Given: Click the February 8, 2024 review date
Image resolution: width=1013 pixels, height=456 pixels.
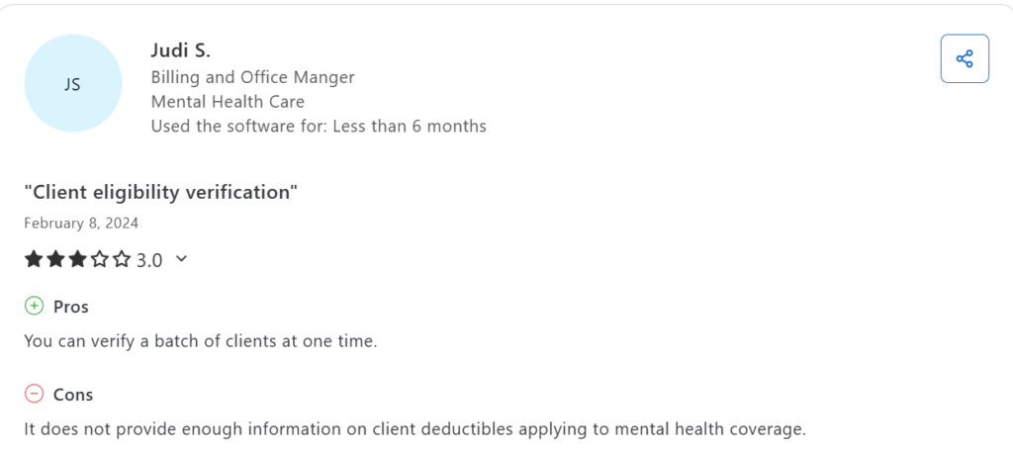Looking at the screenshot, I should pos(81,223).
